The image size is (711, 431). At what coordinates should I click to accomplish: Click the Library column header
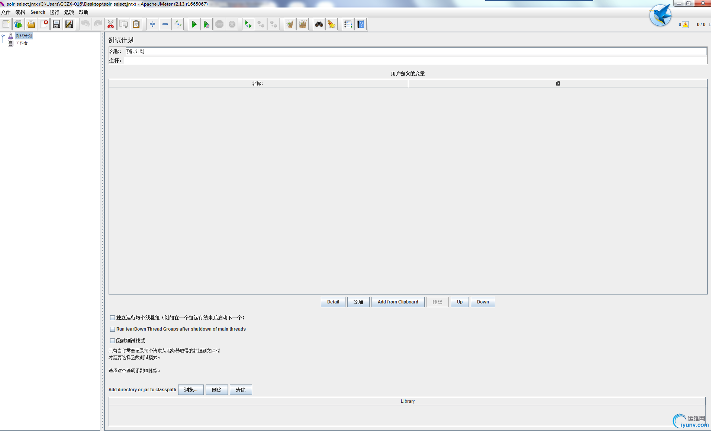point(407,401)
